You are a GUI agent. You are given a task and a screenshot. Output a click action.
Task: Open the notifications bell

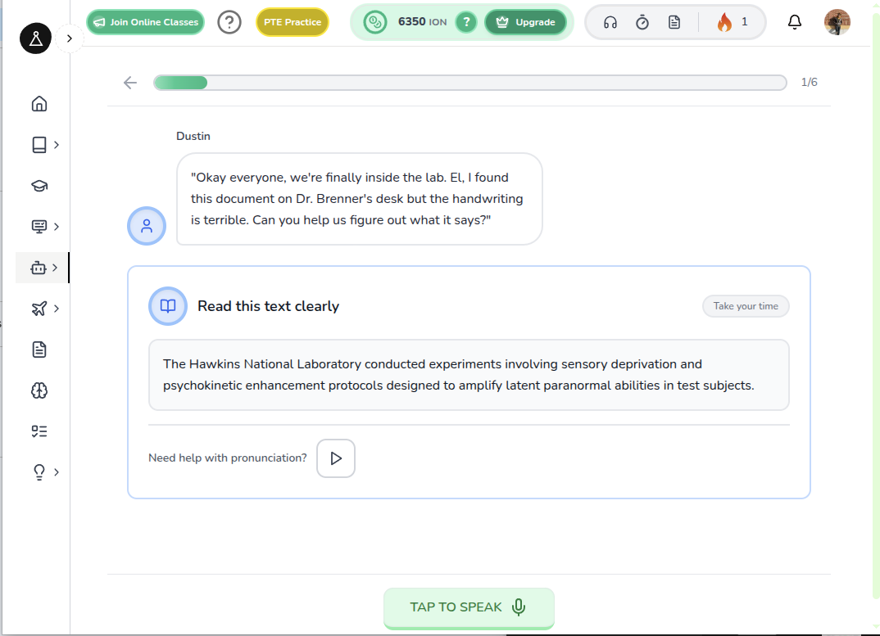(794, 22)
